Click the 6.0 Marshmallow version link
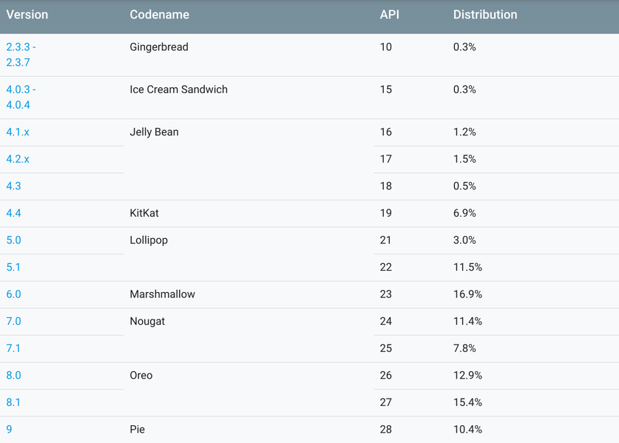 point(13,294)
